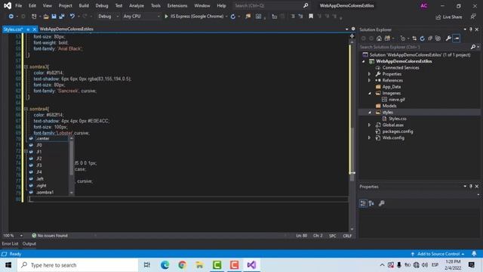483x272 pixels.
Task: Click the Save icon in the toolbar
Action: tap(54, 17)
